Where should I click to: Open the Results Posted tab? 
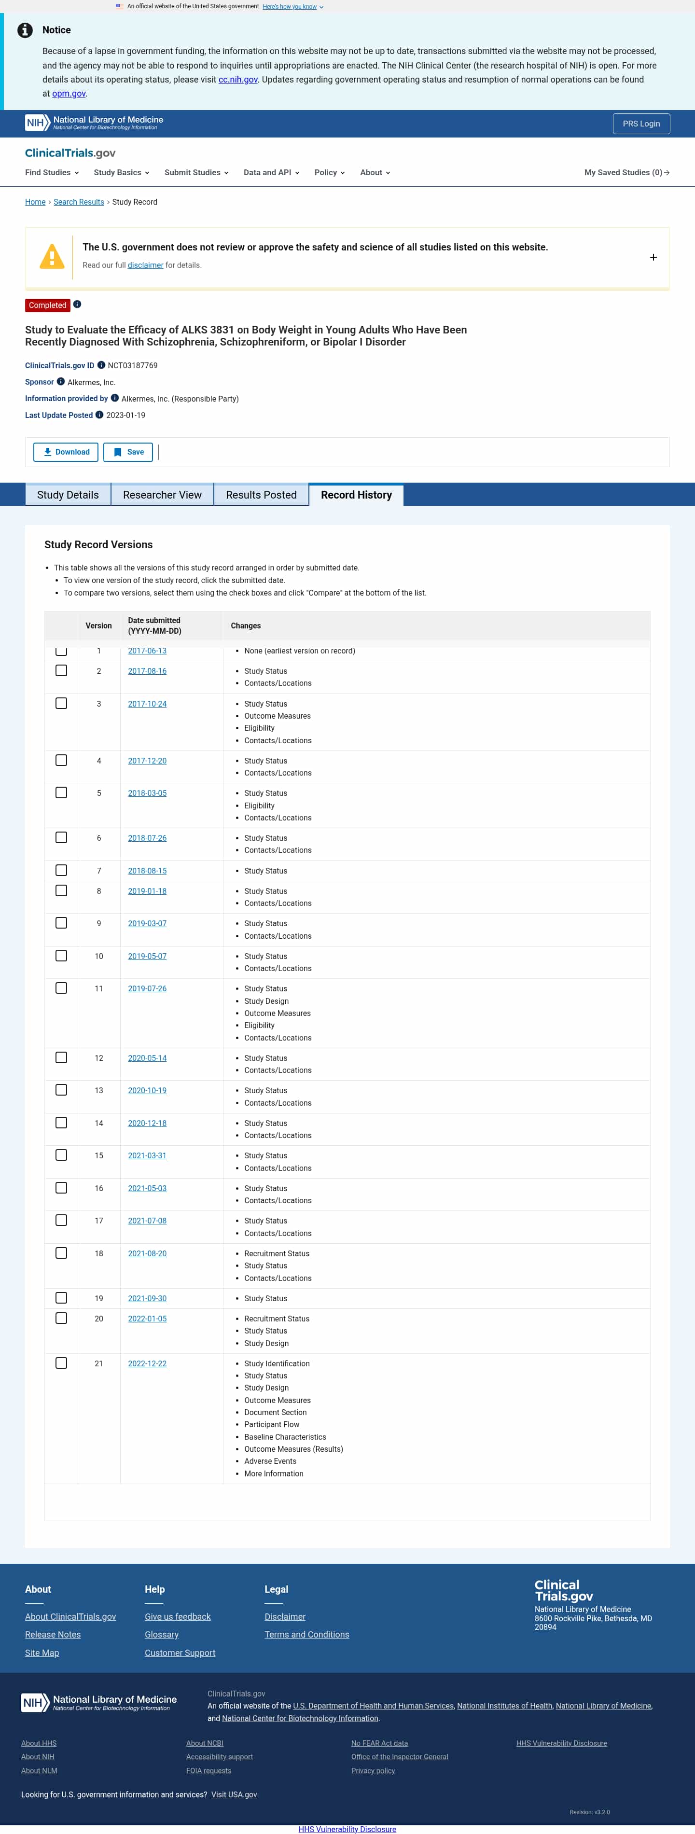point(261,495)
